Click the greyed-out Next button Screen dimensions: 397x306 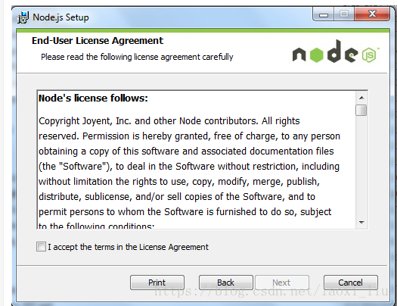pyautogui.click(x=281, y=283)
